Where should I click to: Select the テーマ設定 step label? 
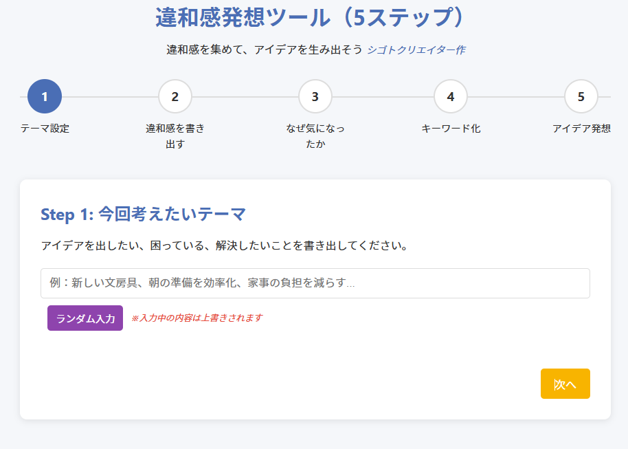(x=45, y=129)
